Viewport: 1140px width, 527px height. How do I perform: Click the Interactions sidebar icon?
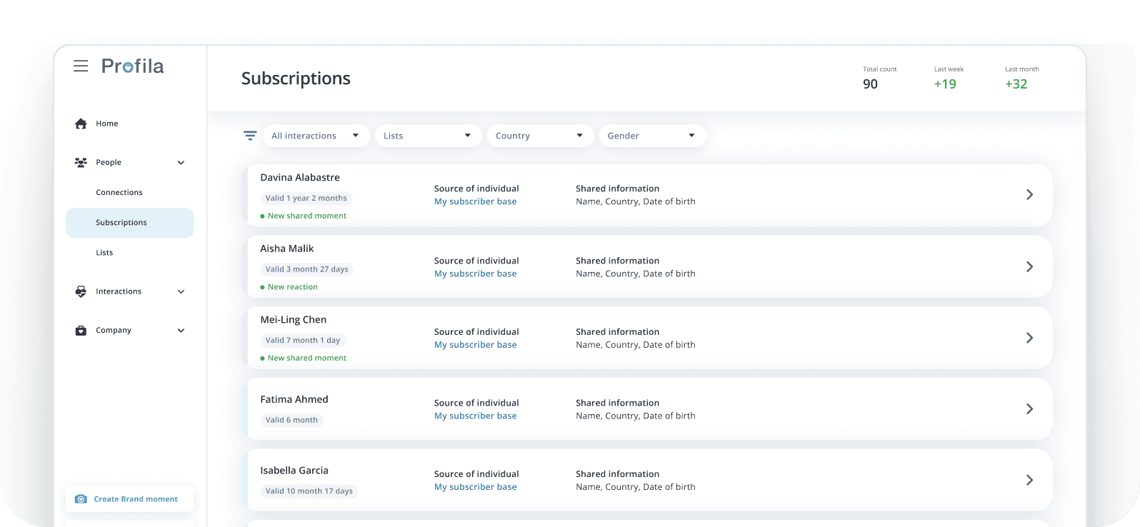[81, 291]
